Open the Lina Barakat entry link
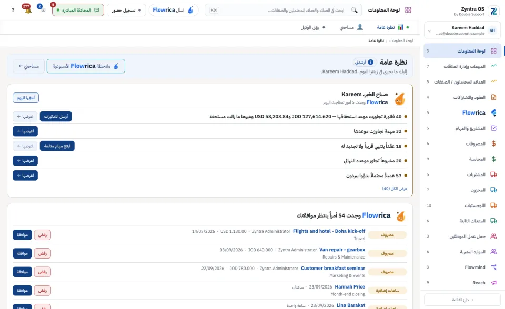Image resolution: width=505 pixels, height=309 pixels. pos(351,305)
